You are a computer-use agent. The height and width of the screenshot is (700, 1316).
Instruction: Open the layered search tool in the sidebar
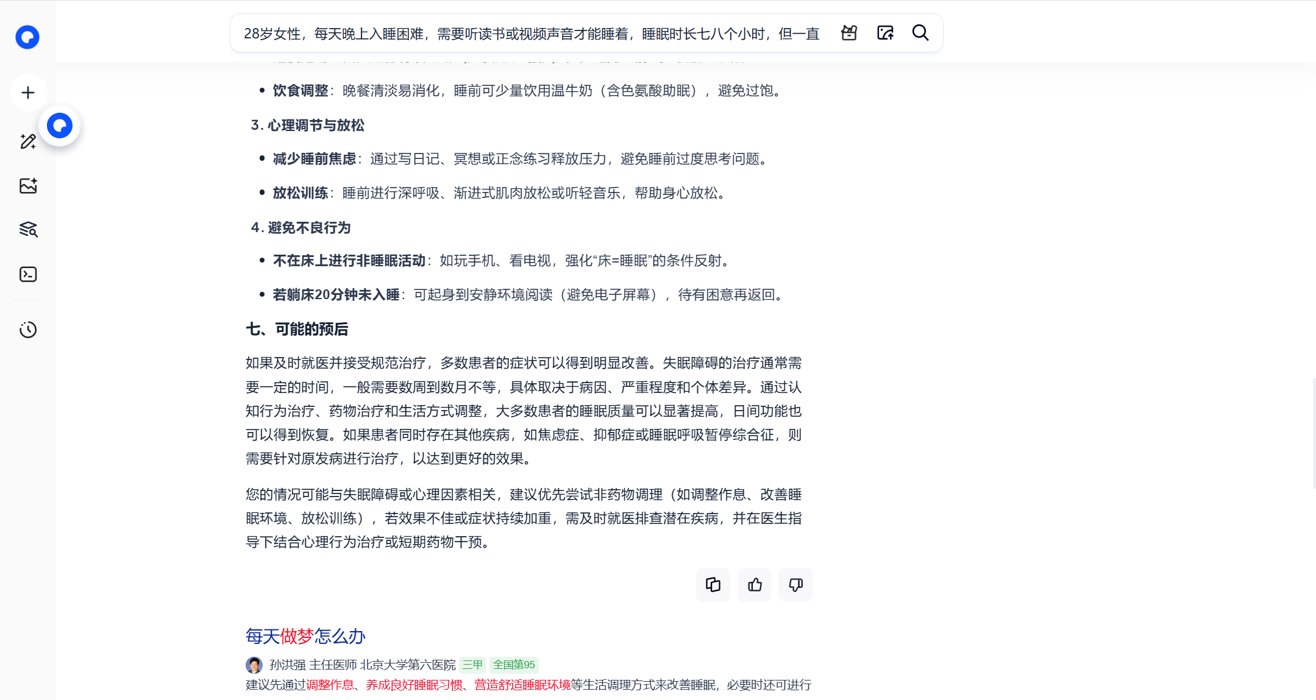coord(28,230)
